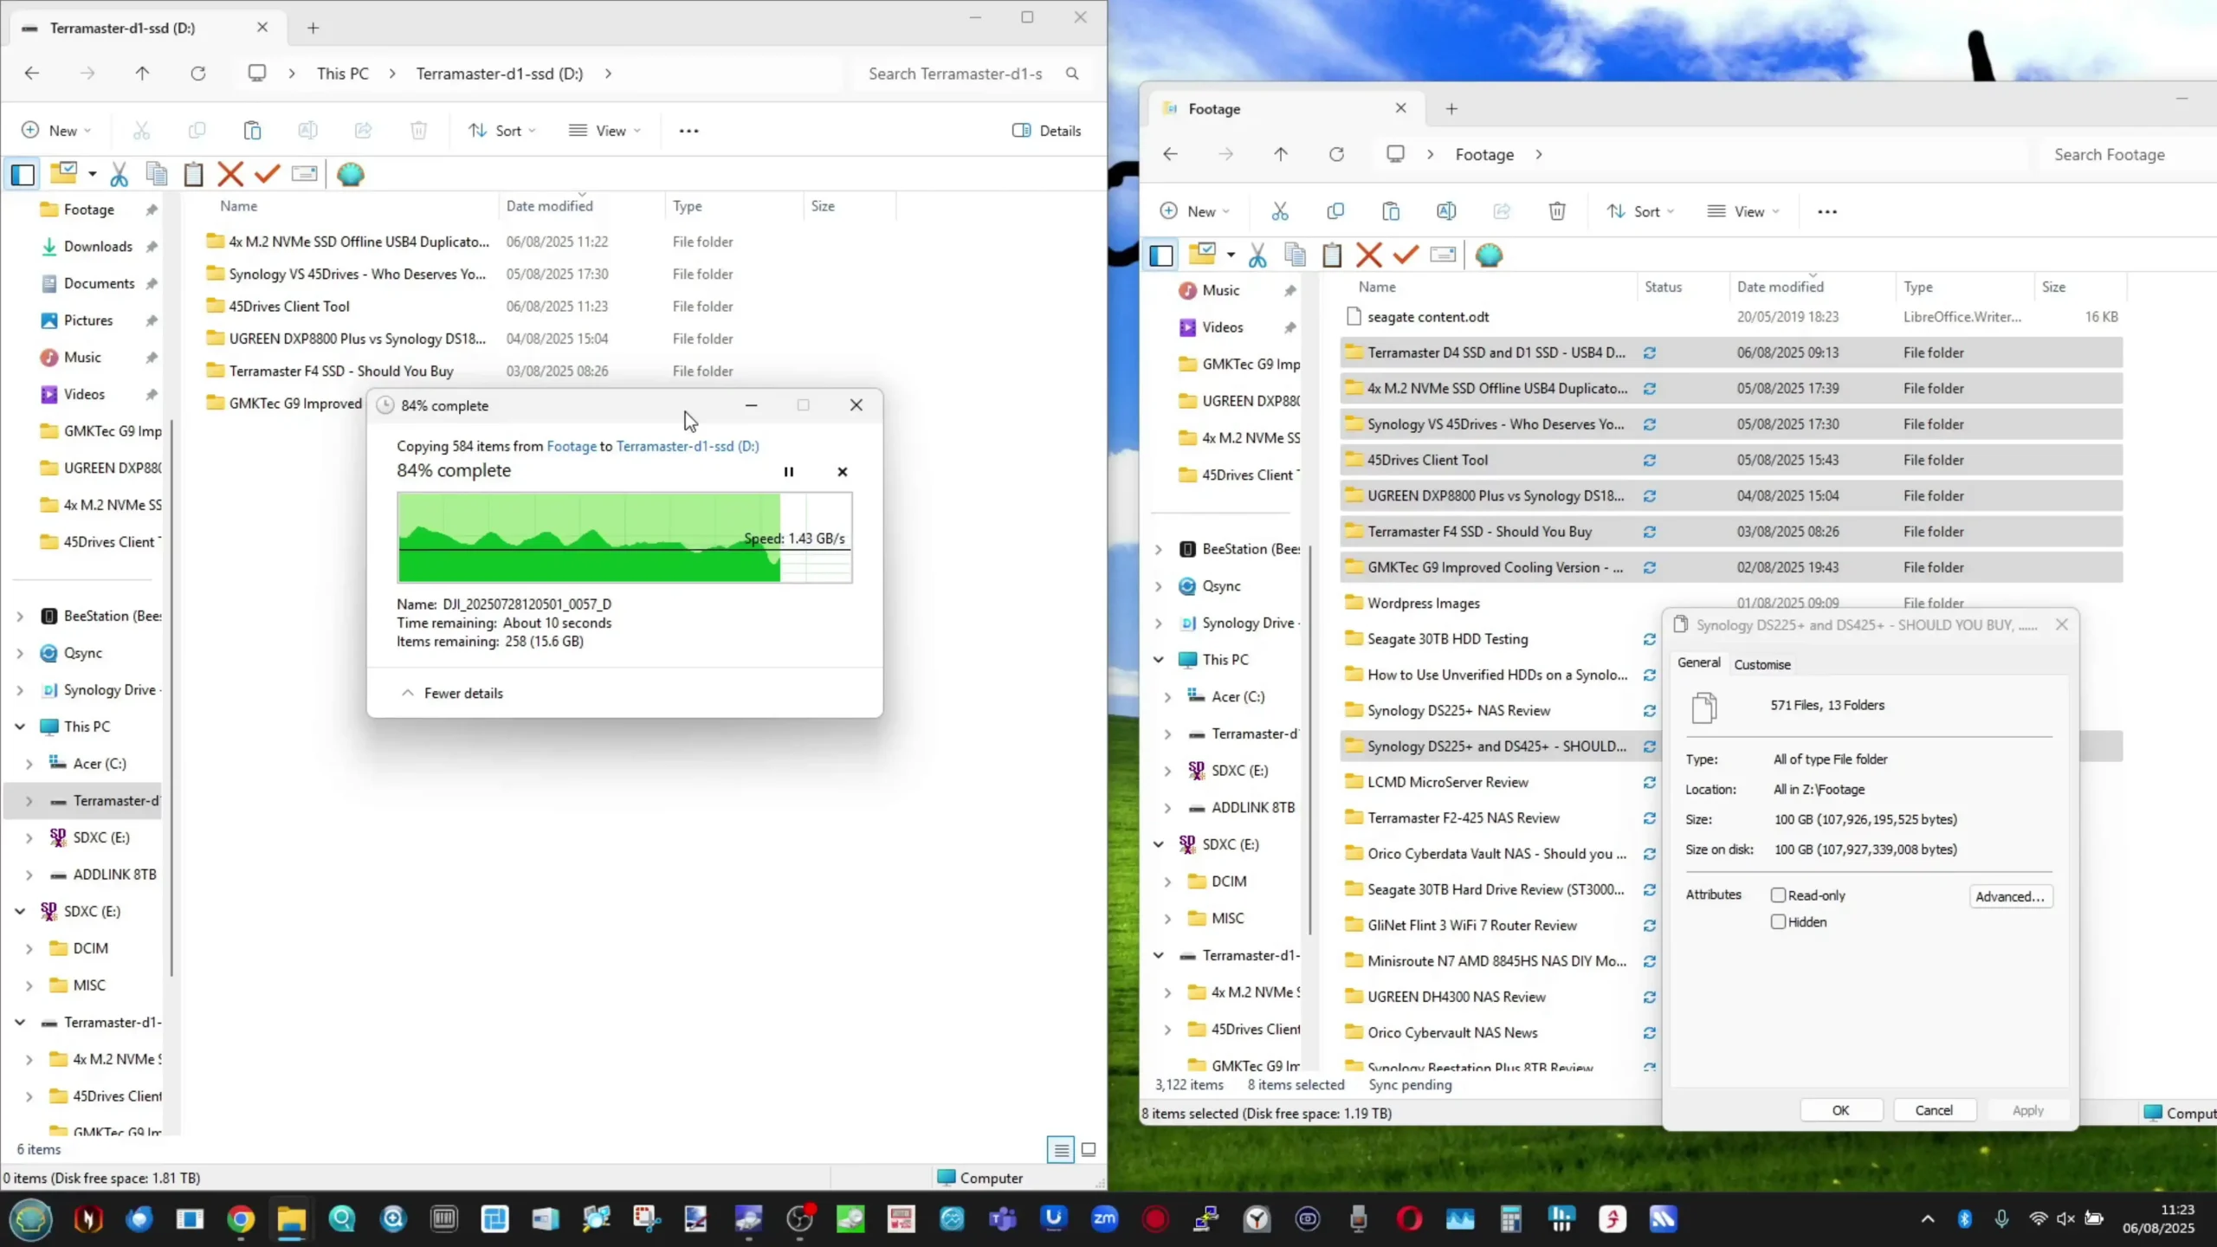Tick the Hidden attribute checkbox

click(1778, 922)
